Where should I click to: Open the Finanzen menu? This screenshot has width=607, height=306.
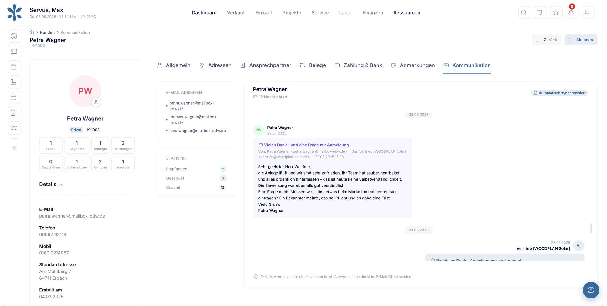point(373,13)
